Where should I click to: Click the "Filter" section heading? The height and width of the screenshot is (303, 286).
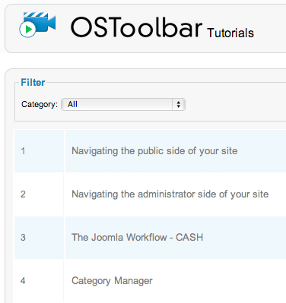[33, 83]
